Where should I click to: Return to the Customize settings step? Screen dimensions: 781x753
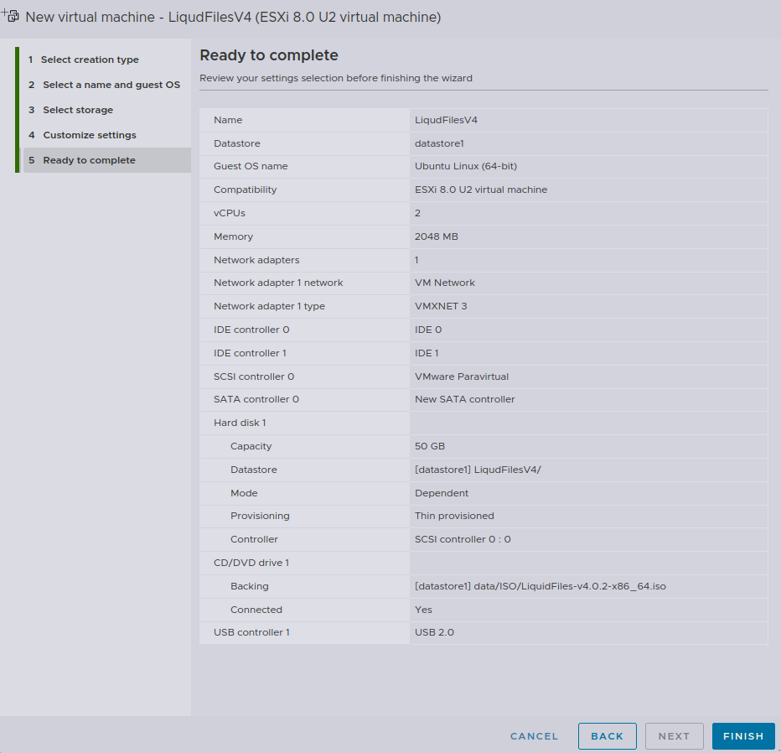[x=88, y=135]
